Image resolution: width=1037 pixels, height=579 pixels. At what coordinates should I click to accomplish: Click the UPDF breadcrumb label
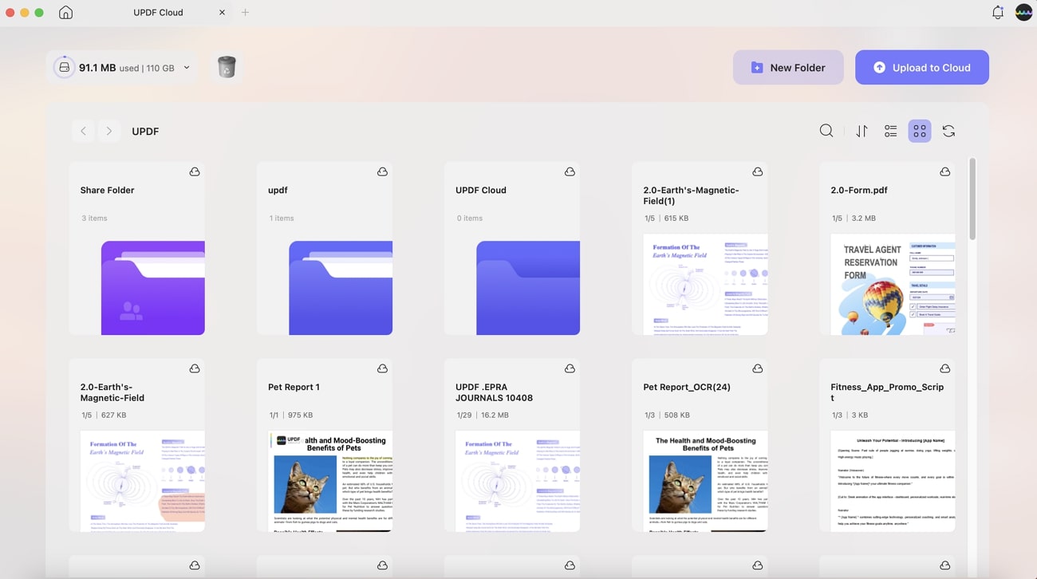(145, 132)
